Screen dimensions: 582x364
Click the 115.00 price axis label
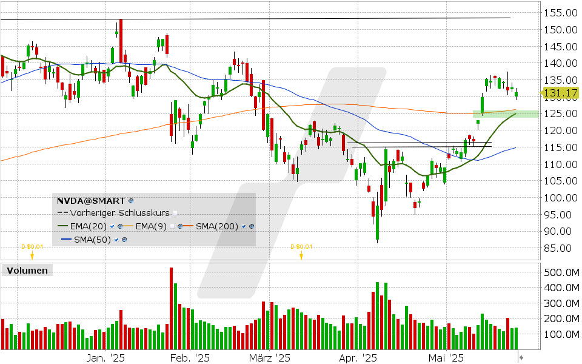(560, 147)
